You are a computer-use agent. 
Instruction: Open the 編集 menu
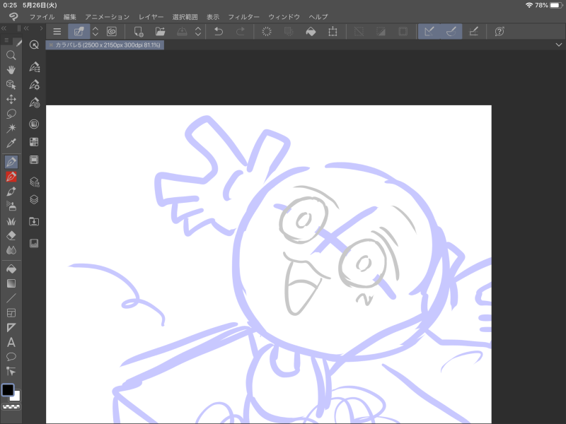[69, 17]
